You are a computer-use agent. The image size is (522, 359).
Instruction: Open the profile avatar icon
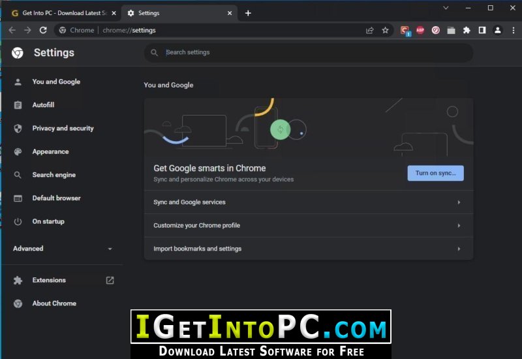(x=497, y=30)
